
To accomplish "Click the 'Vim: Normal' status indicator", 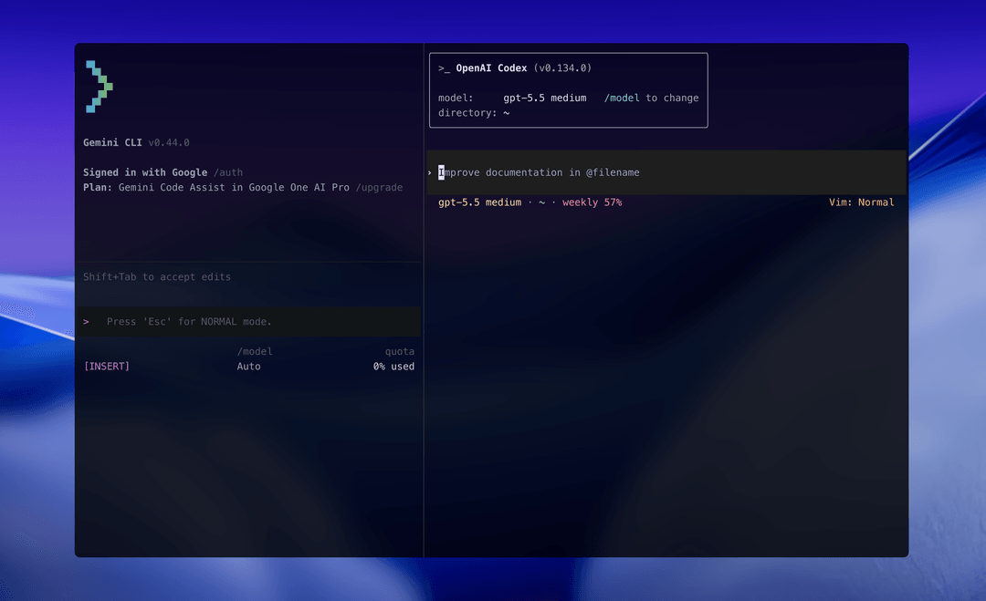I will [862, 202].
